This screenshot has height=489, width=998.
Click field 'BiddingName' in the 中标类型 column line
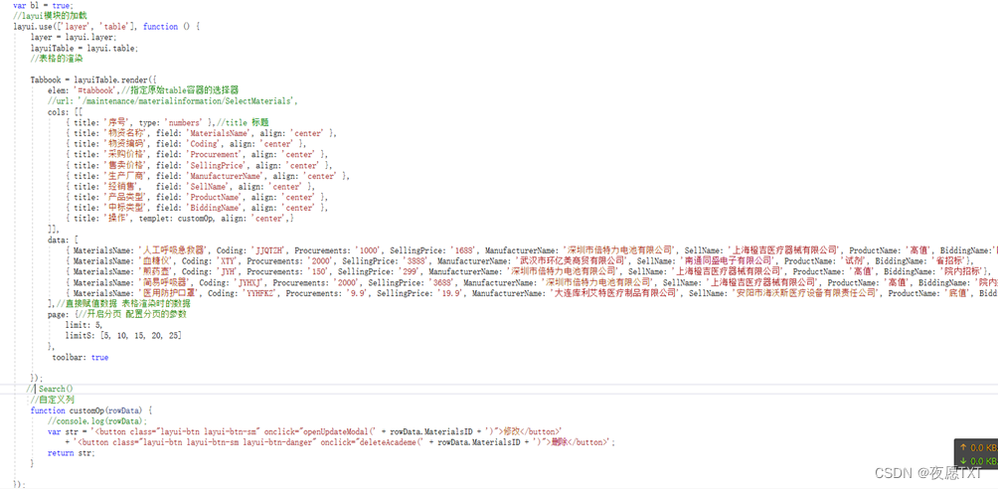pyautogui.click(x=218, y=208)
